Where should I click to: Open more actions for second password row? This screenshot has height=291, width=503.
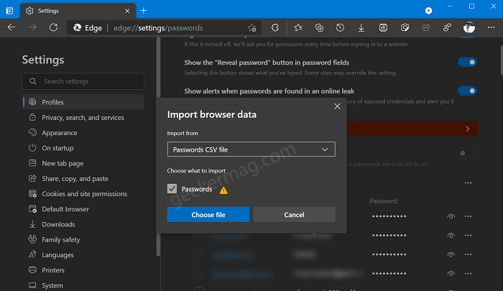click(x=469, y=236)
